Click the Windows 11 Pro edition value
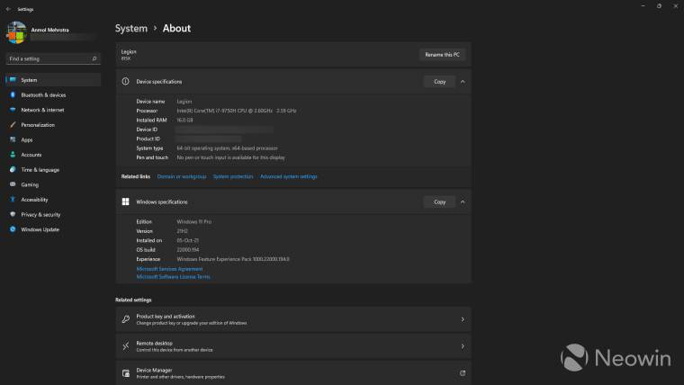Image resolution: width=684 pixels, height=385 pixels. point(194,221)
